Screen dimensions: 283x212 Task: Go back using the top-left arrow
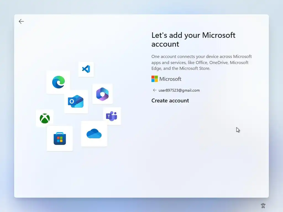point(21,22)
